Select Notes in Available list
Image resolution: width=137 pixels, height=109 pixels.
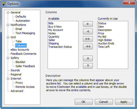(x=52, y=33)
